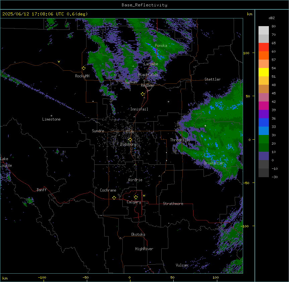The image size is (289, 282).
Task: Pick the bright green 20-30 dBZ legend swatch
Action: click(264, 139)
